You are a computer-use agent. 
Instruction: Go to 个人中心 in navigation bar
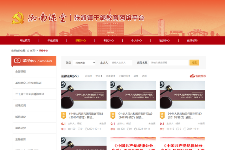click(x=136, y=41)
